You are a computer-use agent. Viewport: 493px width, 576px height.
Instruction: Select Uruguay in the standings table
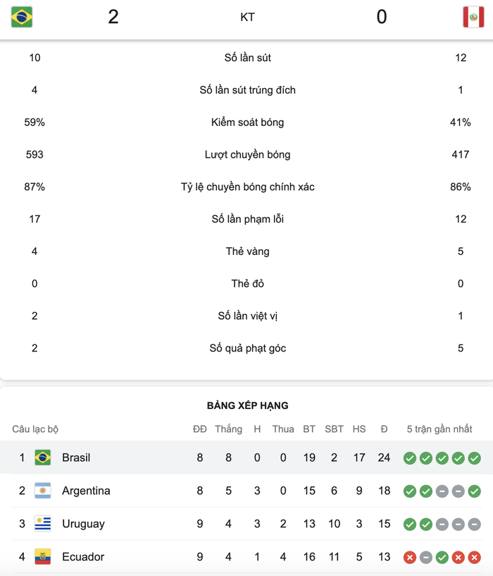click(246, 524)
